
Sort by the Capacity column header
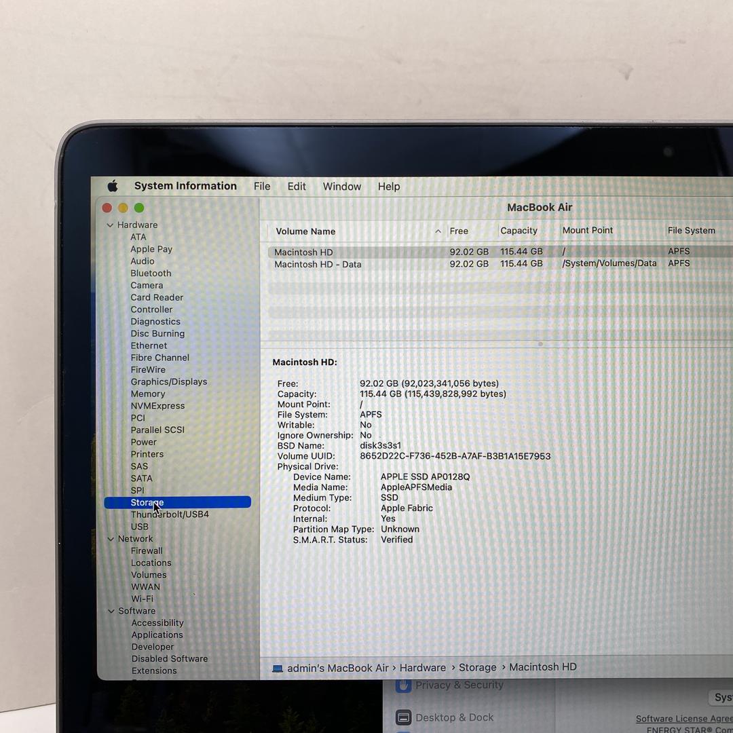tap(519, 231)
